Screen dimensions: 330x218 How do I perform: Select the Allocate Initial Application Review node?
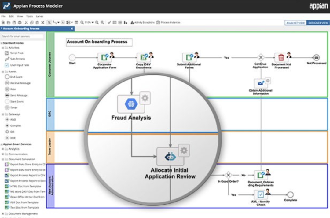[170, 157]
